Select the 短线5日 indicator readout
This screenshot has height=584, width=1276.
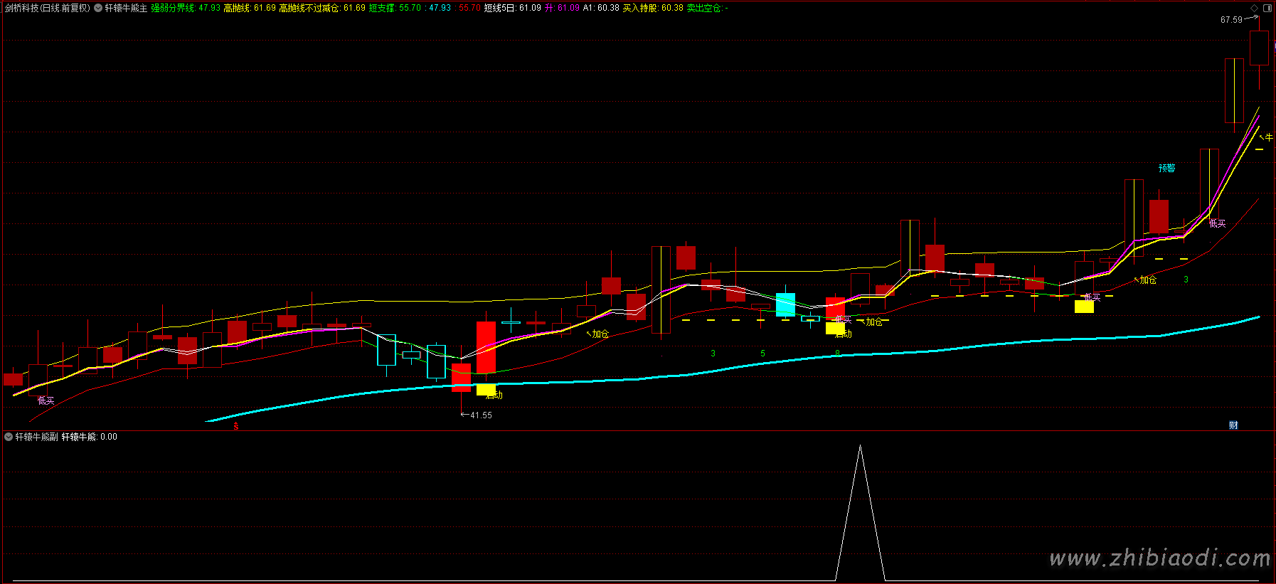(512, 9)
